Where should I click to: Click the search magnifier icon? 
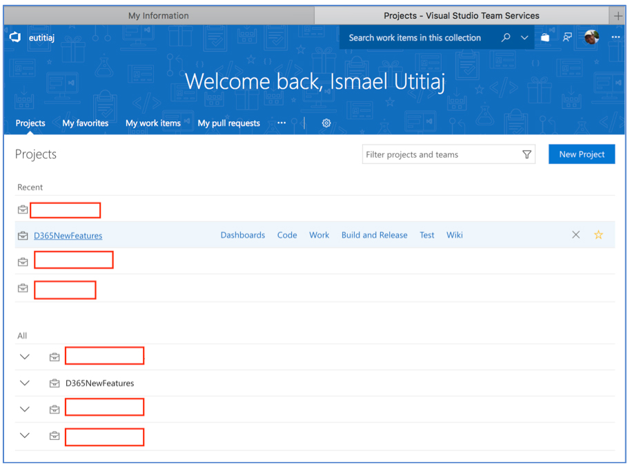tap(505, 37)
